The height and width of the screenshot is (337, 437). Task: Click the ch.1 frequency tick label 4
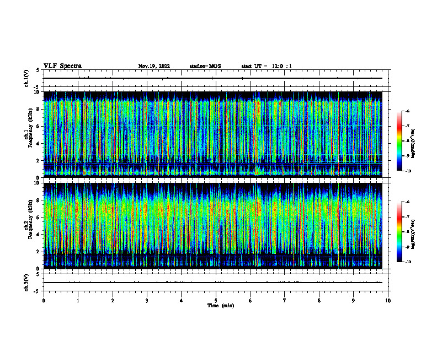(38, 144)
